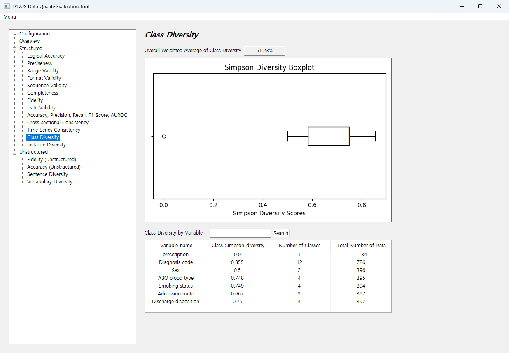Image resolution: width=509 pixels, height=353 pixels.
Task: Select the Smoking status cell
Action: coord(176,286)
